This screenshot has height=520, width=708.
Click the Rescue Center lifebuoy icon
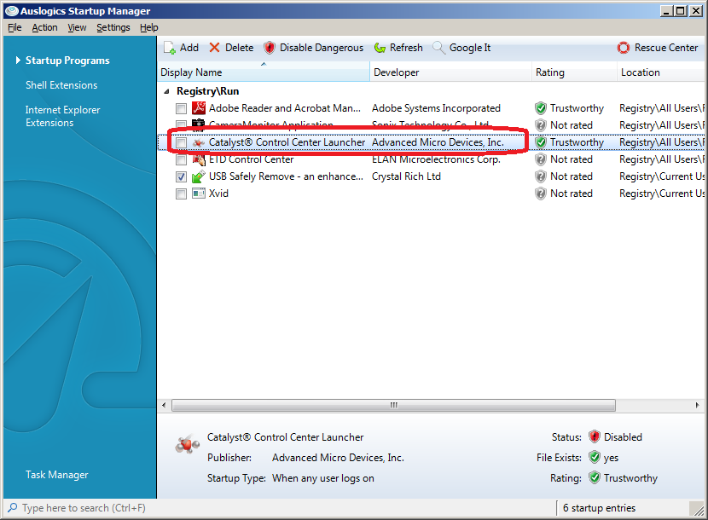pos(623,48)
